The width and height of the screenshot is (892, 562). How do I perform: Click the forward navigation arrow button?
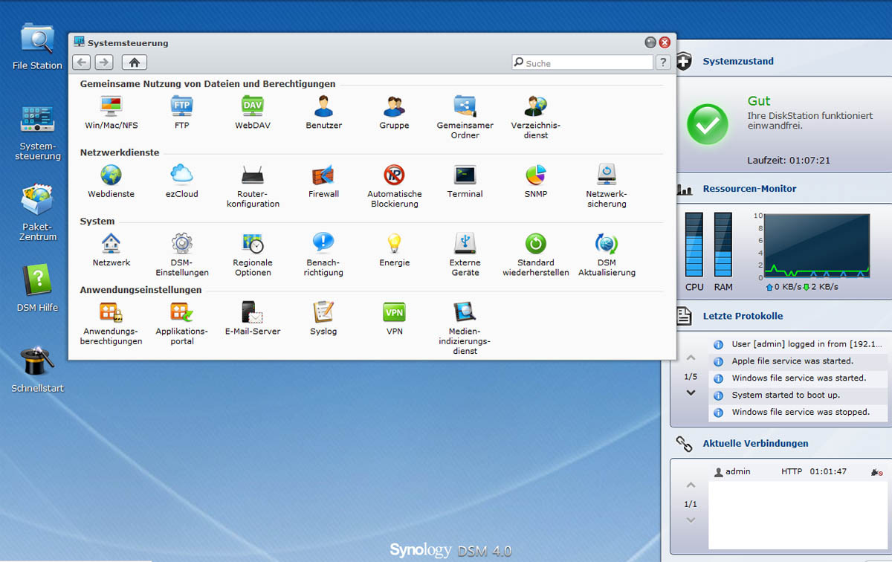tap(104, 62)
